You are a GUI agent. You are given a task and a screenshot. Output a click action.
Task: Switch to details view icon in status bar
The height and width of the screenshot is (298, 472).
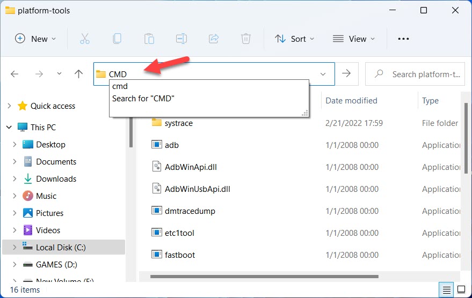(446, 290)
